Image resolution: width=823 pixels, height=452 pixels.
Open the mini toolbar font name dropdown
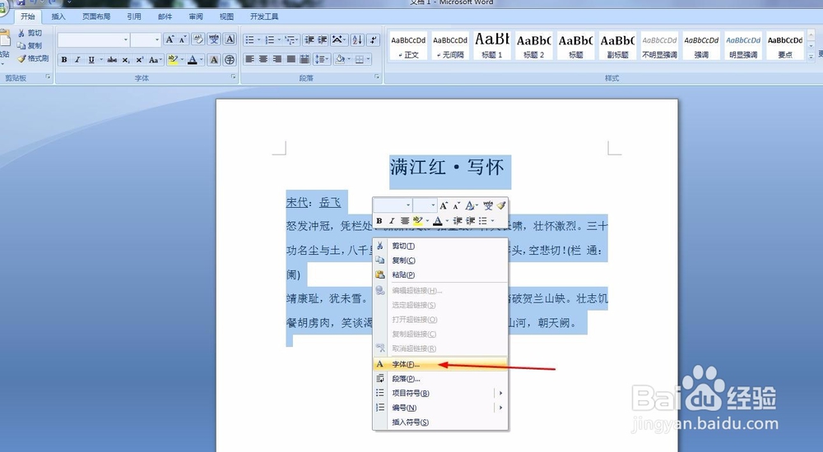(408, 205)
